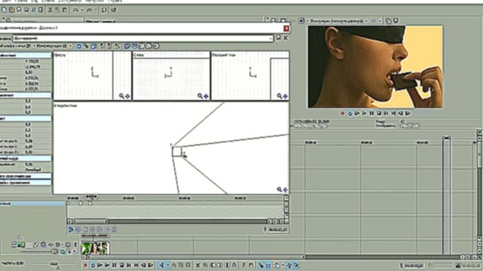The width and height of the screenshot is (483, 271).
Task: Toggle sync cursor in keyframe controller
Action: (x=71, y=230)
